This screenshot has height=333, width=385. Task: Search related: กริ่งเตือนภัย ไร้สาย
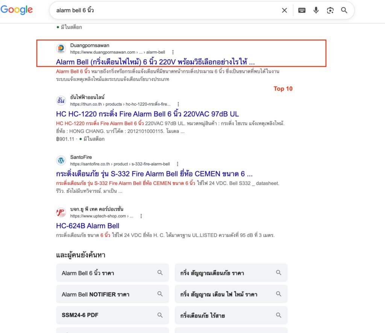click(x=231, y=315)
